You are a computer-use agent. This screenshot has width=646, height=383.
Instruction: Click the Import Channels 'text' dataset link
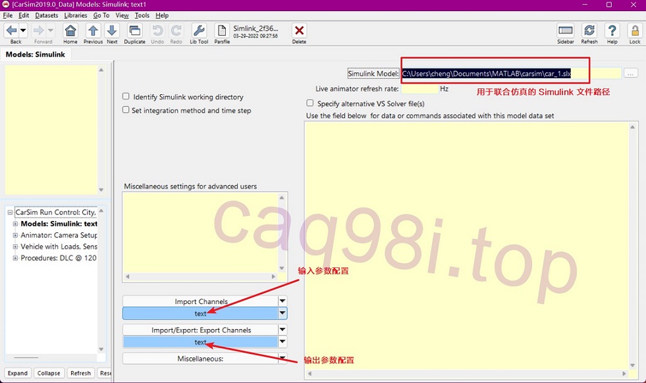coord(201,313)
